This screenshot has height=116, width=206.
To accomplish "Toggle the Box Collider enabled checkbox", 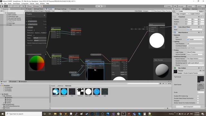I will 177,68.
